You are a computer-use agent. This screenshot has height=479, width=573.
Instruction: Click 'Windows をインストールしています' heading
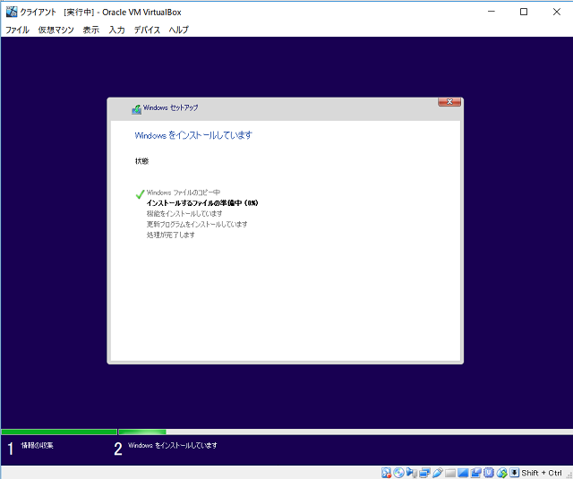pos(193,135)
